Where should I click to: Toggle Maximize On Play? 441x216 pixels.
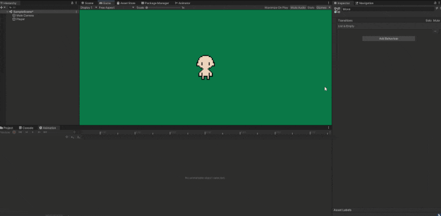tap(276, 8)
